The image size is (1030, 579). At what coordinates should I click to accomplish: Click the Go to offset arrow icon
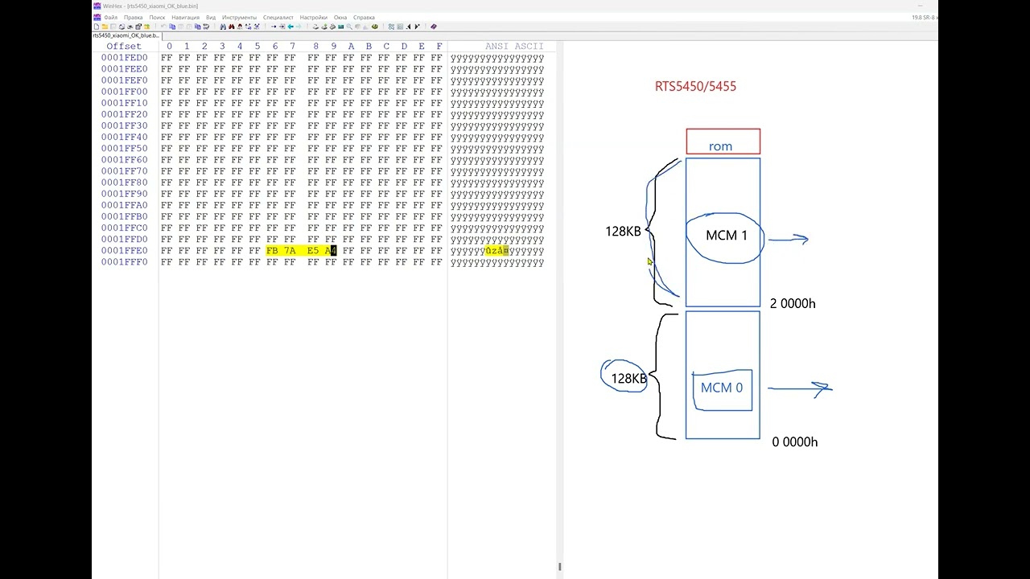click(273, 26)
